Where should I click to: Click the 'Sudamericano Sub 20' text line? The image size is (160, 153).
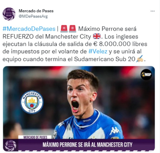[105, 59]
